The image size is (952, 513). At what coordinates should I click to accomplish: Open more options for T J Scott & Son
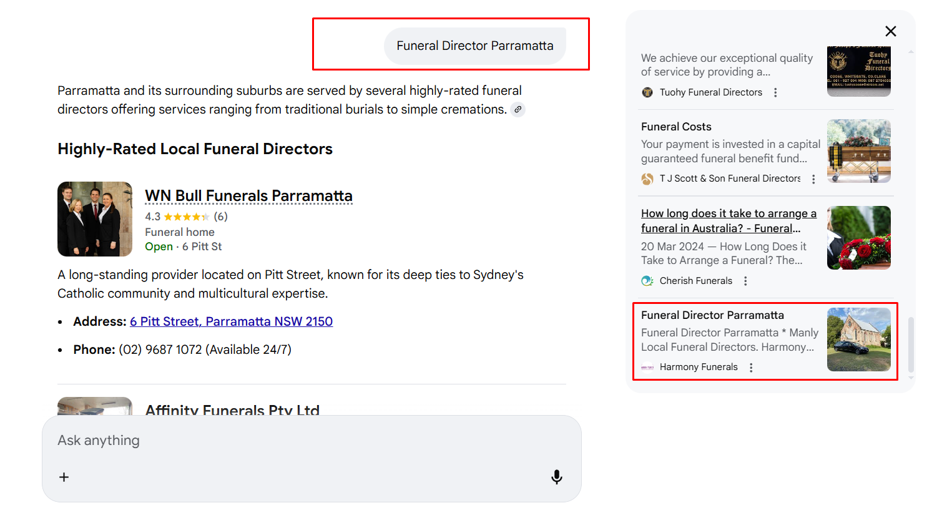coord(813,179)
